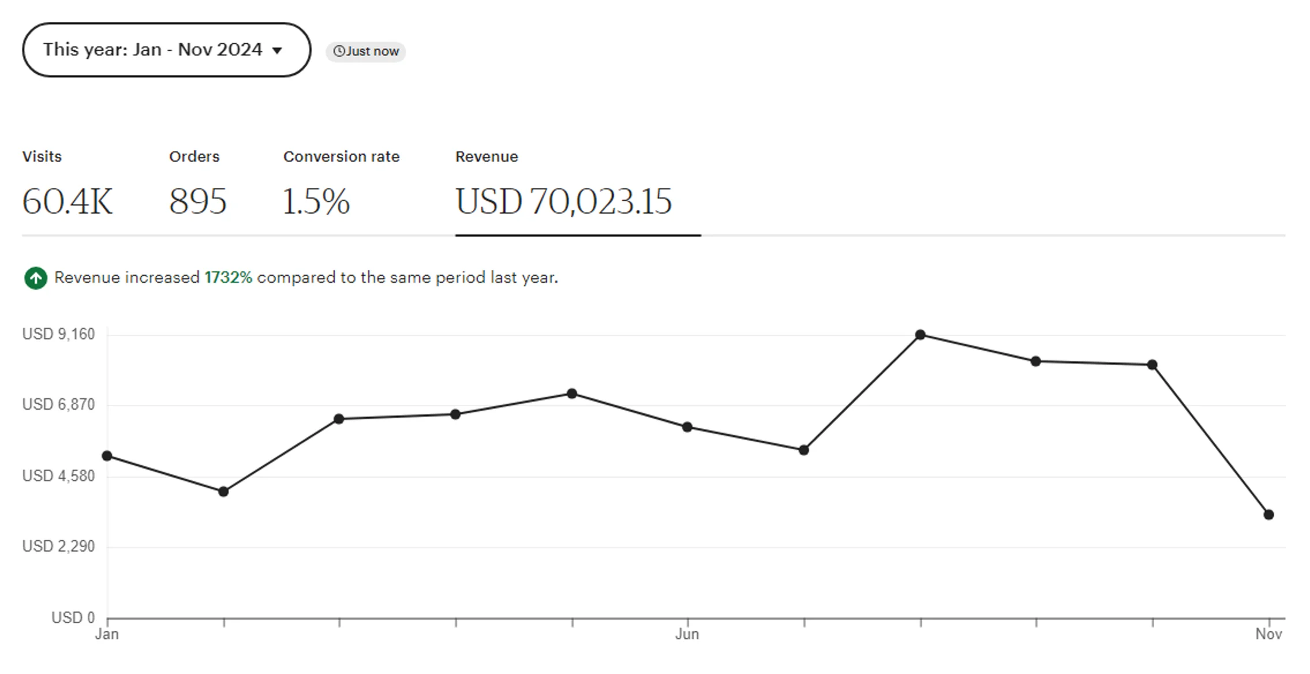Viewport: 1310px width, 674px height.
Task: Click the September data point on chart
Action: tap(1036, 361)
